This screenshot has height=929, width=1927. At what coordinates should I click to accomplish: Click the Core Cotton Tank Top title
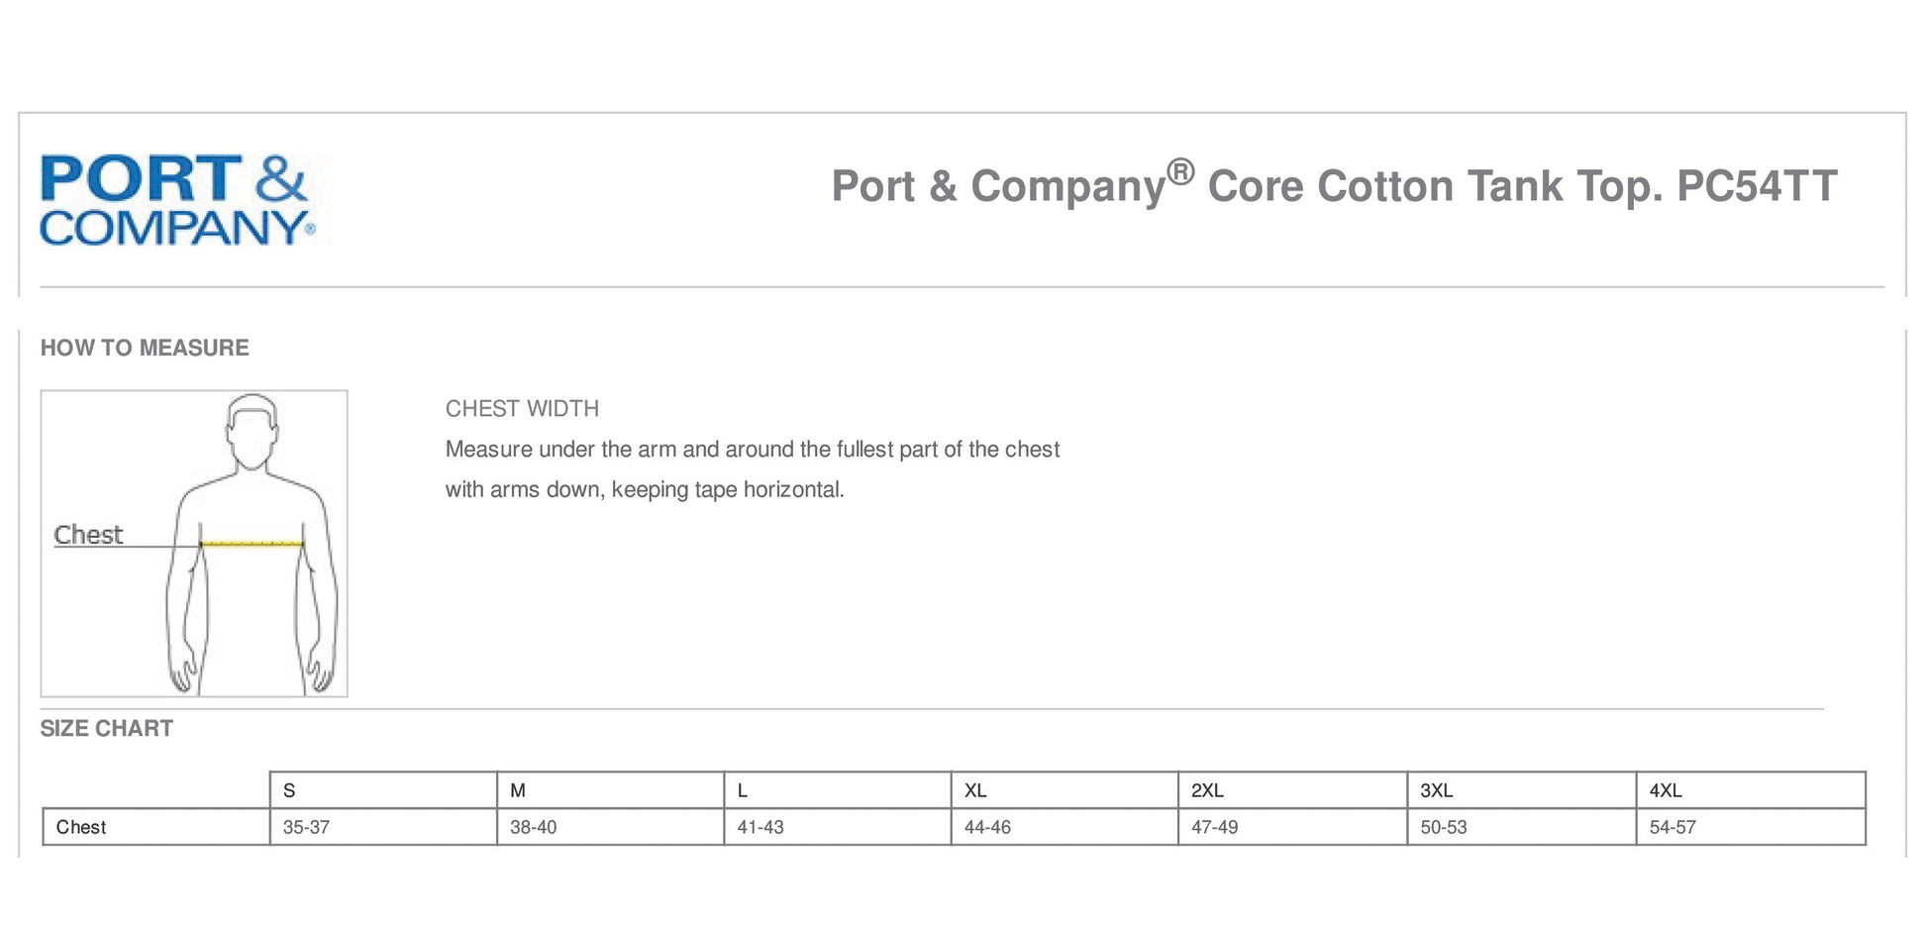[x=1333, y=185]
